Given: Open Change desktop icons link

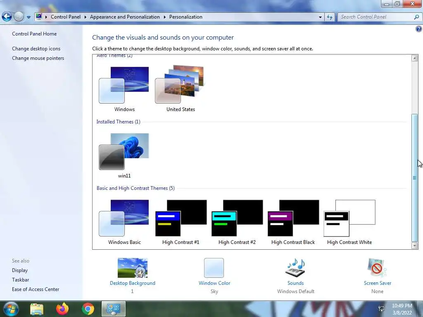Looking at the screenshot, I should (36, 49).
